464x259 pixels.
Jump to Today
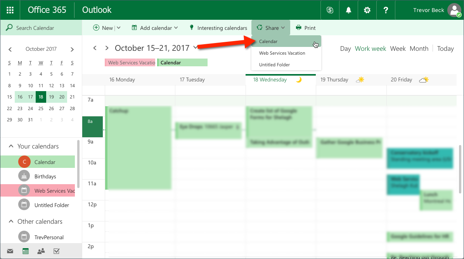click(x=445, y=49)
